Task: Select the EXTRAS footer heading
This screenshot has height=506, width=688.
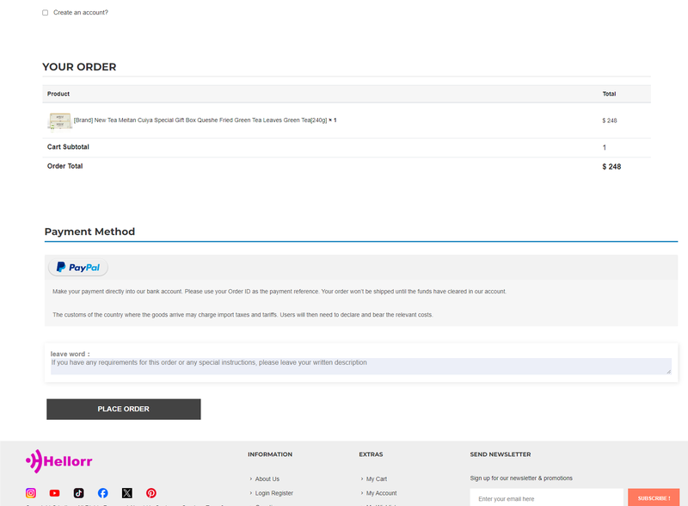Action: [x=371, y=454]
